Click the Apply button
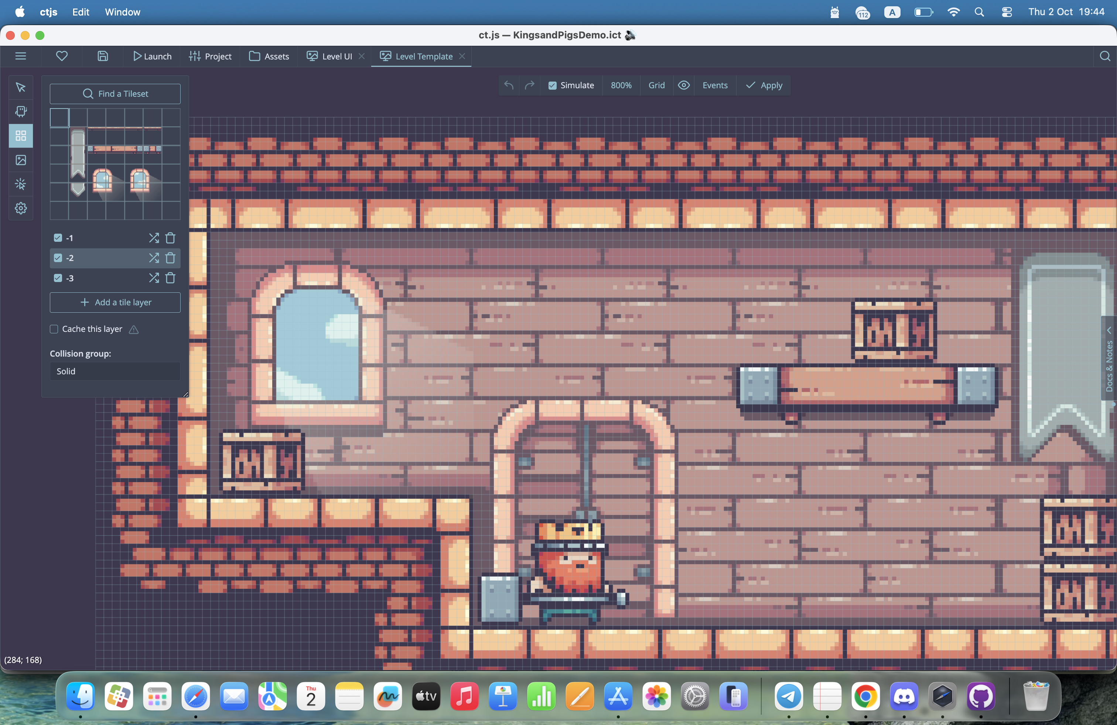This screenshot has width=1117, height=725. click(764, 85)
